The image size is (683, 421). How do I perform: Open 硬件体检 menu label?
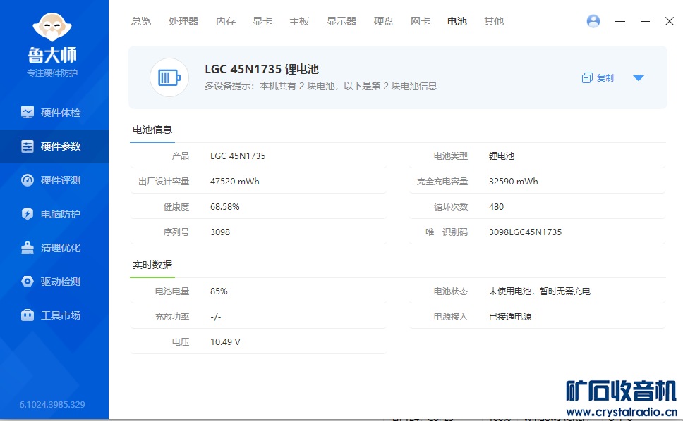click(x=61, y=113)
